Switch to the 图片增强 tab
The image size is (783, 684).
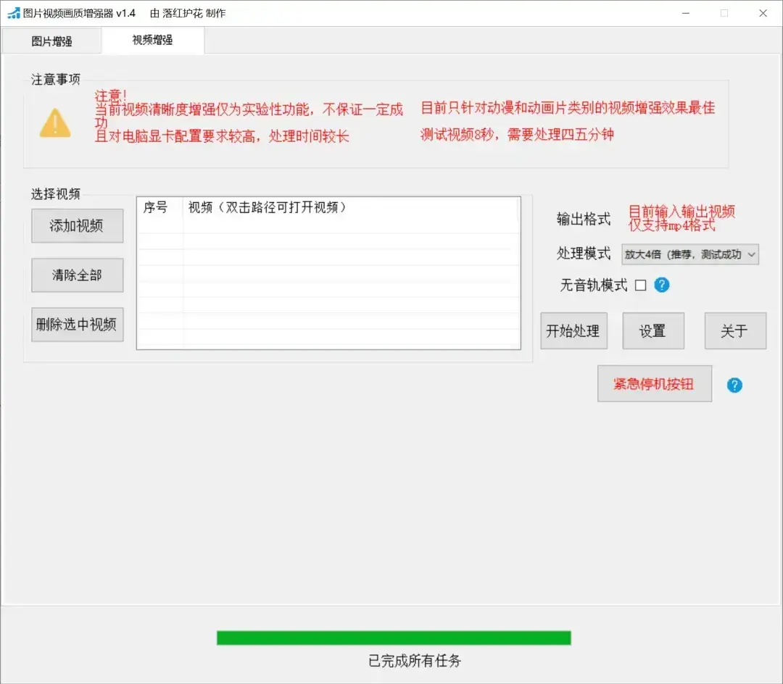[51, 41]
